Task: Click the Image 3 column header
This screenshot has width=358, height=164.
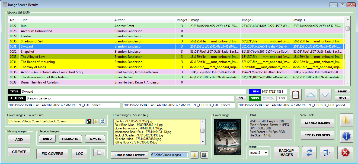Action: pyautogui.click(x=318, y=20)
